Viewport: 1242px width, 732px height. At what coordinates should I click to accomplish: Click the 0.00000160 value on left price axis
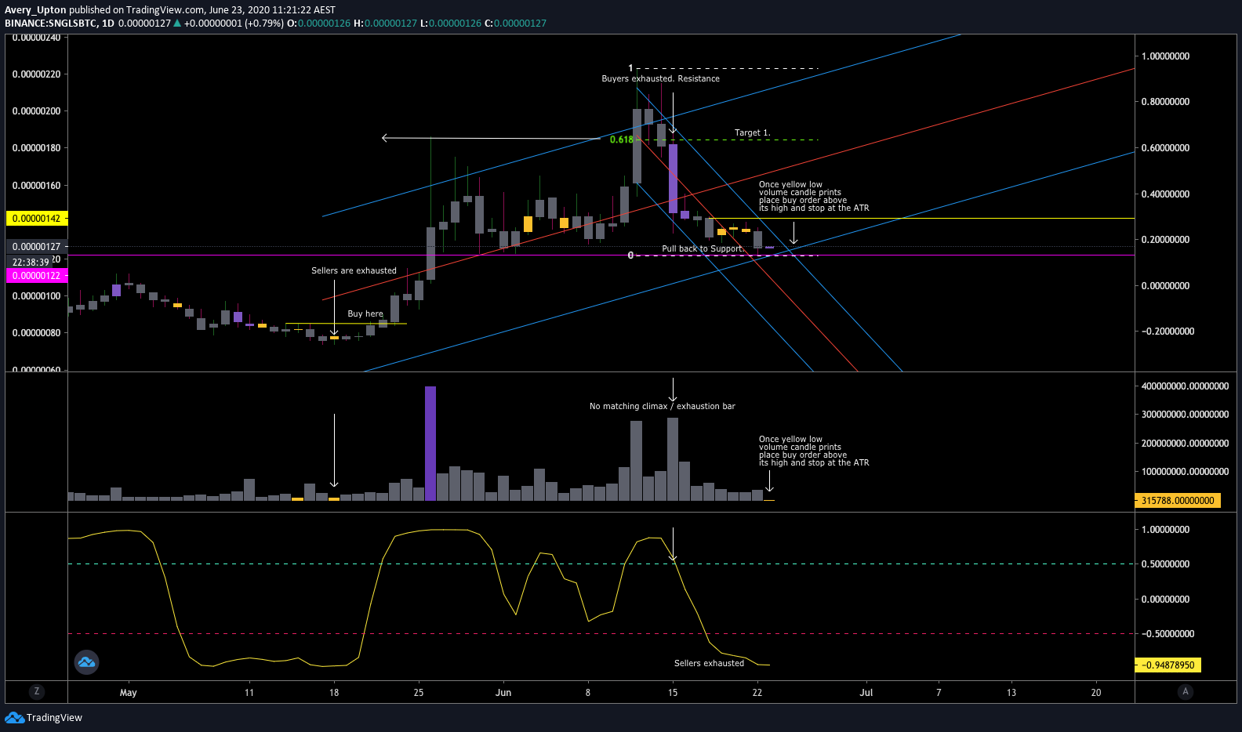pyautogui.click(x=36, y=186)
